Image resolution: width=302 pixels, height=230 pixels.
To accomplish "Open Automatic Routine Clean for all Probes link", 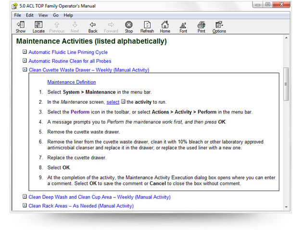I will click(x=70, y=61).
